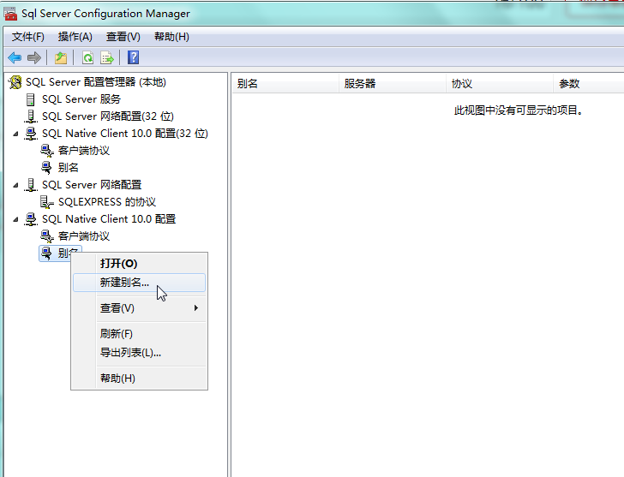Click the Up one level folder icon
This screenshot has height=477, width=624.
(61, 58)
